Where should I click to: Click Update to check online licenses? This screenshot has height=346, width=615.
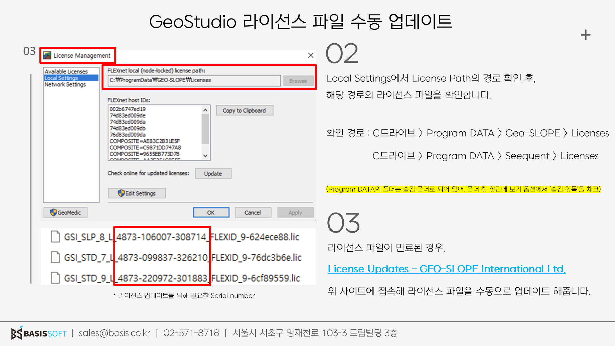point(213,173)
